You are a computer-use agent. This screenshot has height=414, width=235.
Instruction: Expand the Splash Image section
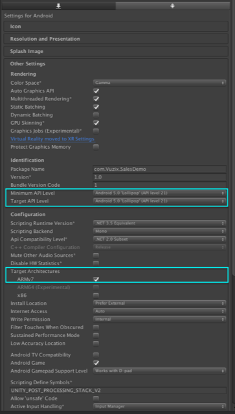point(115,51)
